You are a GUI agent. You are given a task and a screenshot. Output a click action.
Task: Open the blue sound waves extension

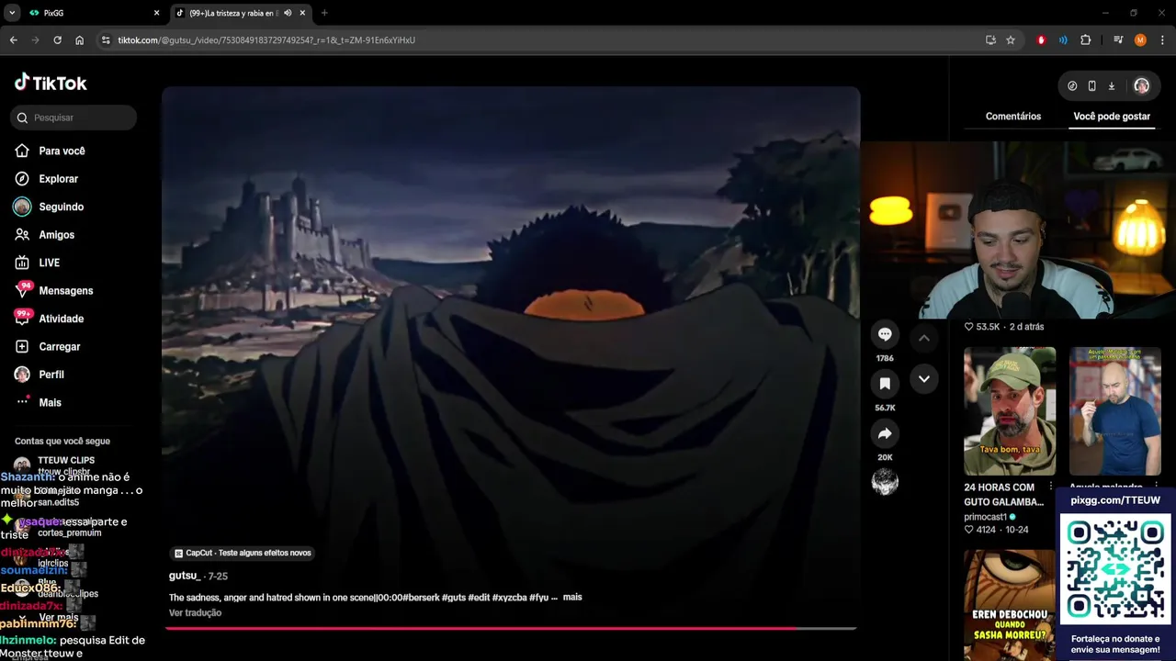(1063, 40)
